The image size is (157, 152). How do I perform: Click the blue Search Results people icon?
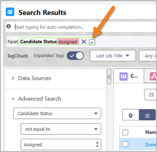coord(10,12)
